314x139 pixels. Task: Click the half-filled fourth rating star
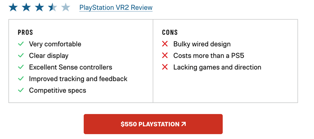coord(53,7)
